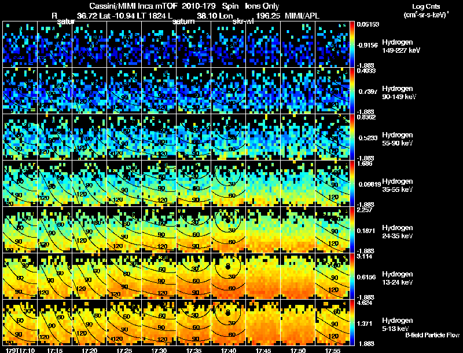Click the '17:50' time axis label

[298, 350]
